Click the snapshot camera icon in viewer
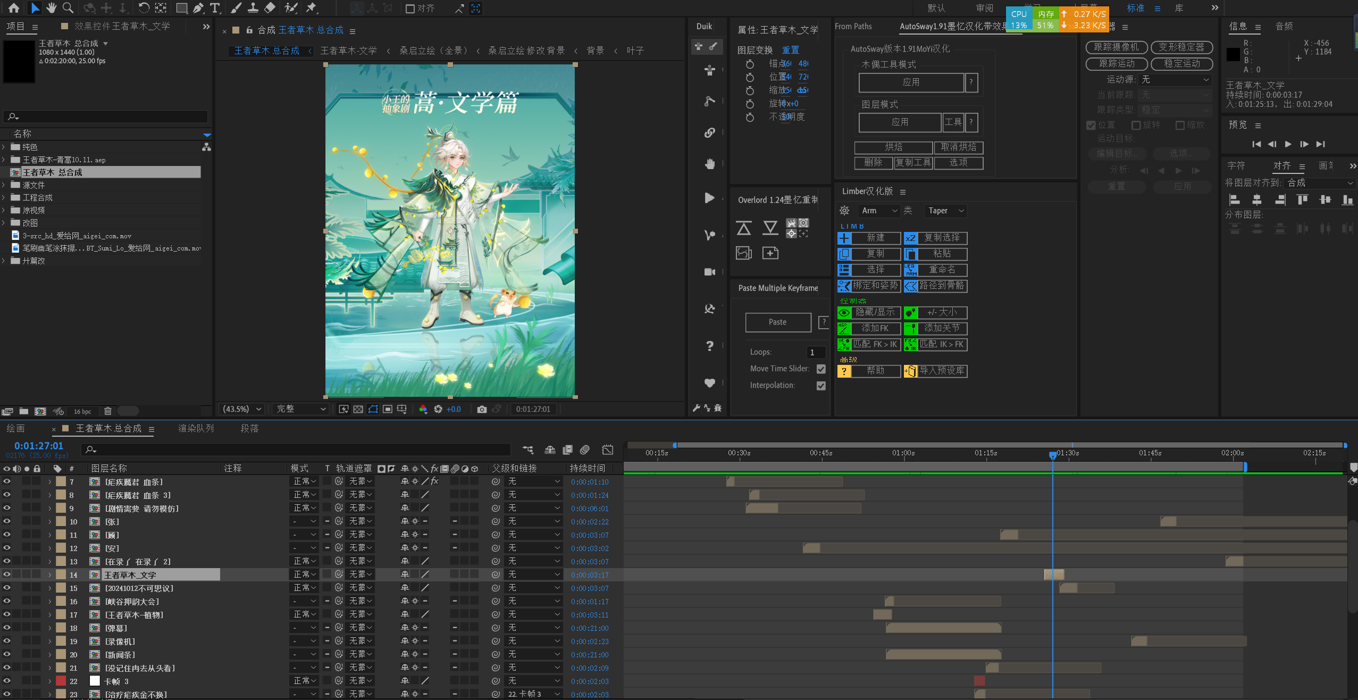1358x700 pixels. tap(482, 409)
